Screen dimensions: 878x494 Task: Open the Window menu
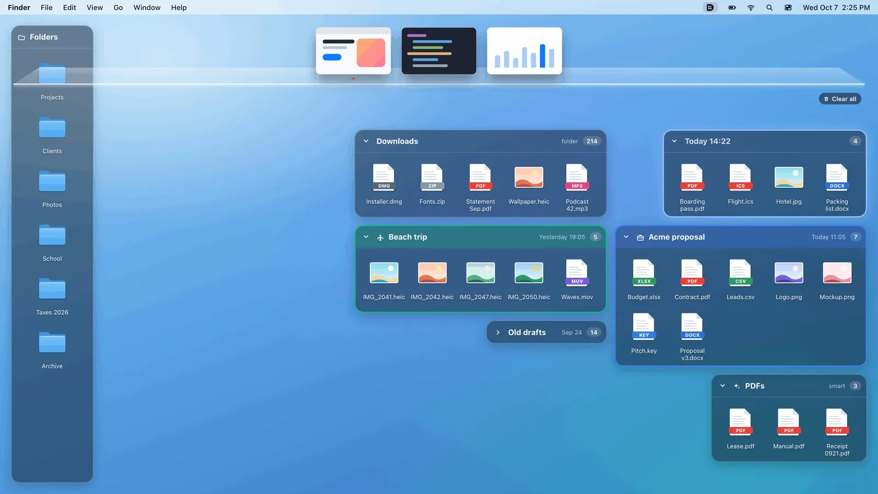click(x=147, y=8)
